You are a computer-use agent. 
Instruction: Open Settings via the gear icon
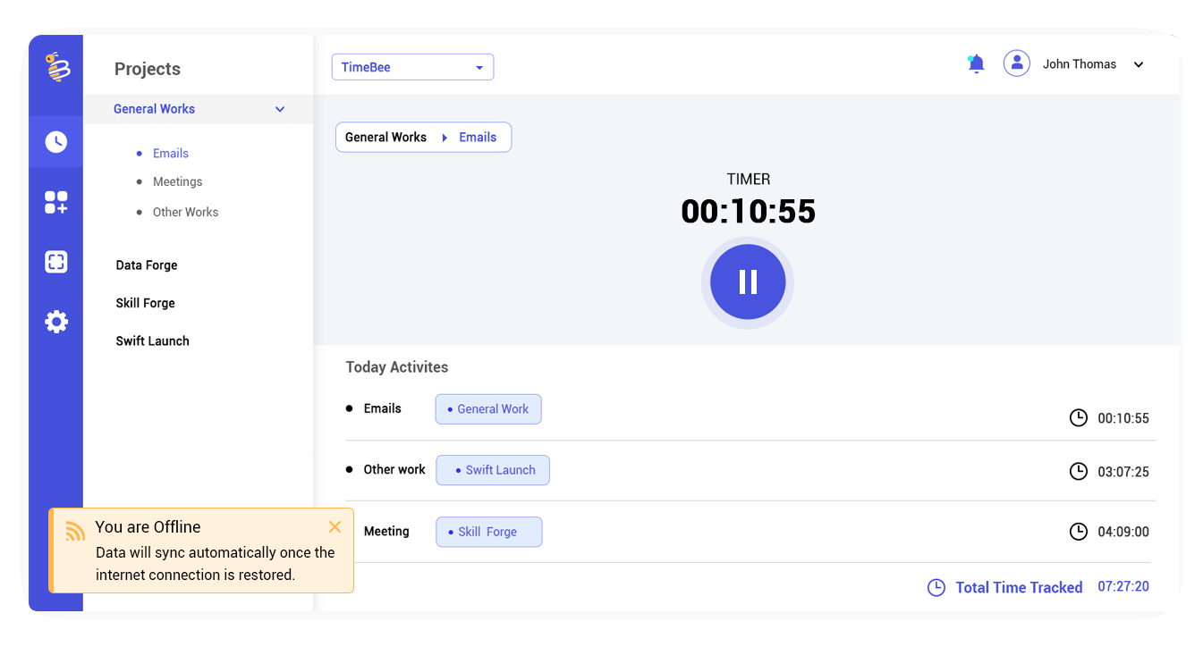click(x=55, y=321)
